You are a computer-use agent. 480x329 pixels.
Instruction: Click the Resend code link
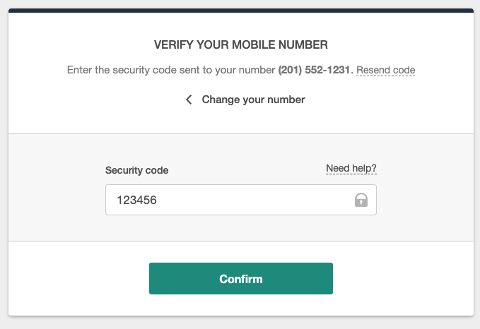pyautogui.click(x=385, y=70)
